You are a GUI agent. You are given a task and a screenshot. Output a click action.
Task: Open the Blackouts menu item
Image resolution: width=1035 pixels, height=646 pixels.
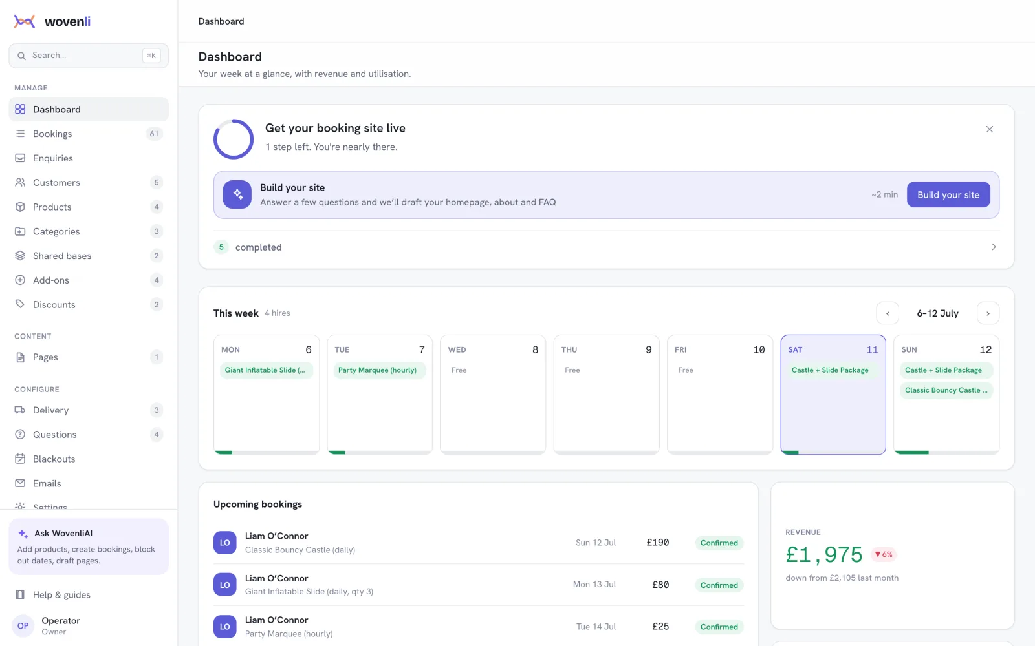(x=89, y=459)
